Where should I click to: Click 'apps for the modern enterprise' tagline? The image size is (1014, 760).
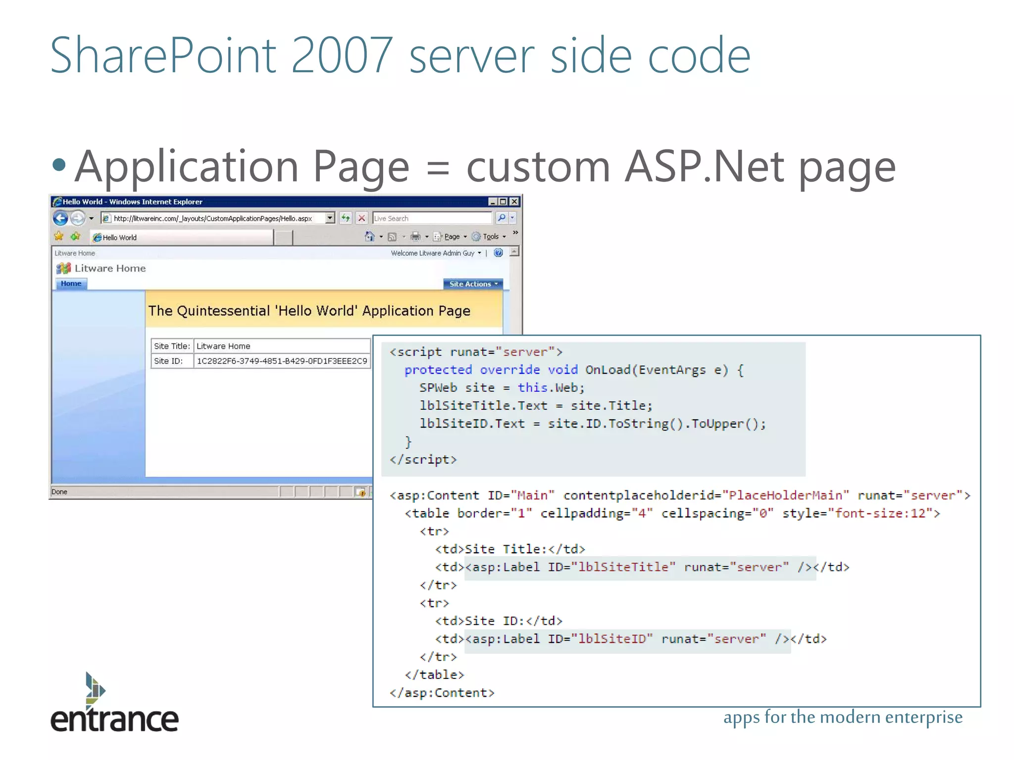tap(843, 717)
